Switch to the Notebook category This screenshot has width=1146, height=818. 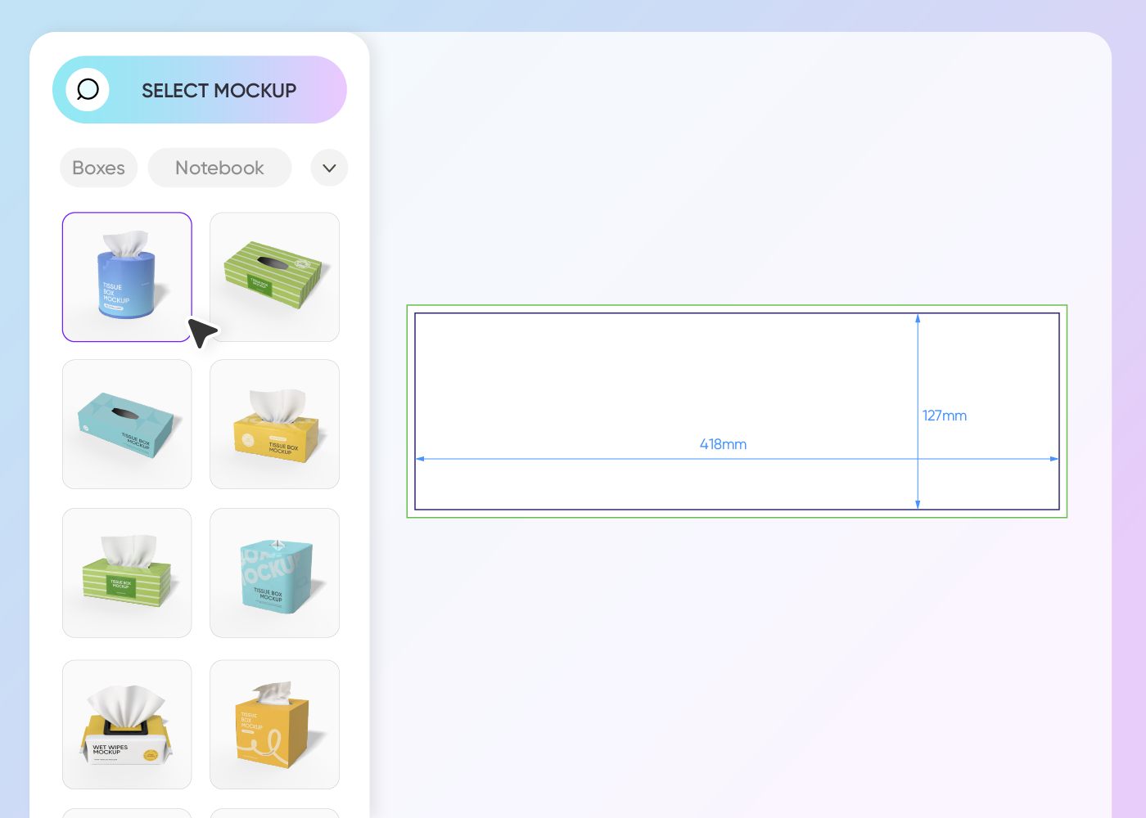pos(219,168)
